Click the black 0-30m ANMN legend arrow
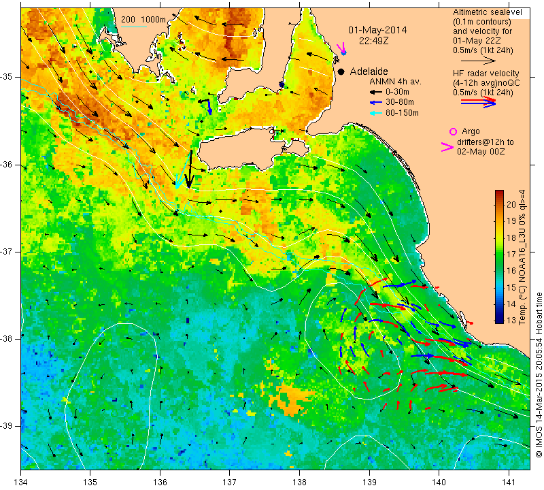The height and width of the screenshot is (490, 544). [x=376, y=92]
